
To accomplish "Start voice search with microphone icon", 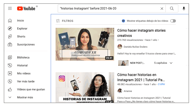I will 184,8.
